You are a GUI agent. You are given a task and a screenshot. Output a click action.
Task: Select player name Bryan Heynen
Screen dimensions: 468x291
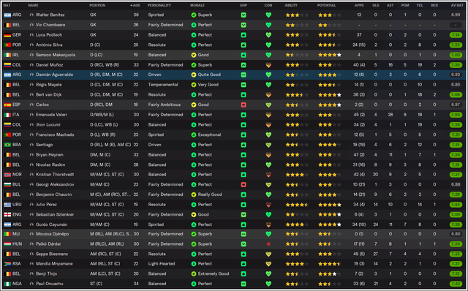[x=49, y=154]
